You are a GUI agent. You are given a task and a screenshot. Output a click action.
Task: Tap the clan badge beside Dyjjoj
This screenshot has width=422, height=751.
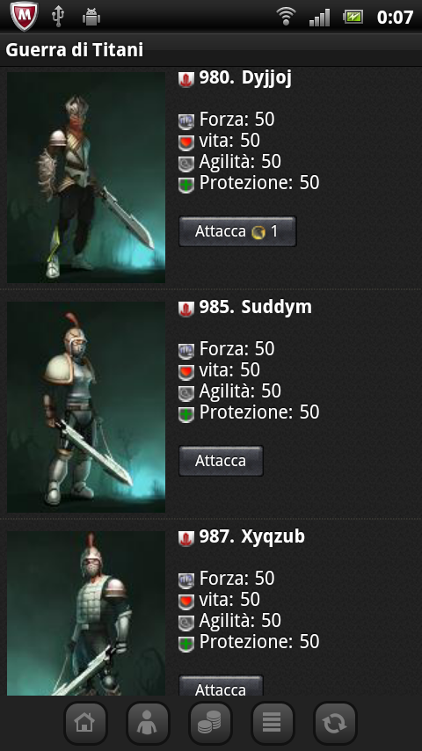[186, 79]
